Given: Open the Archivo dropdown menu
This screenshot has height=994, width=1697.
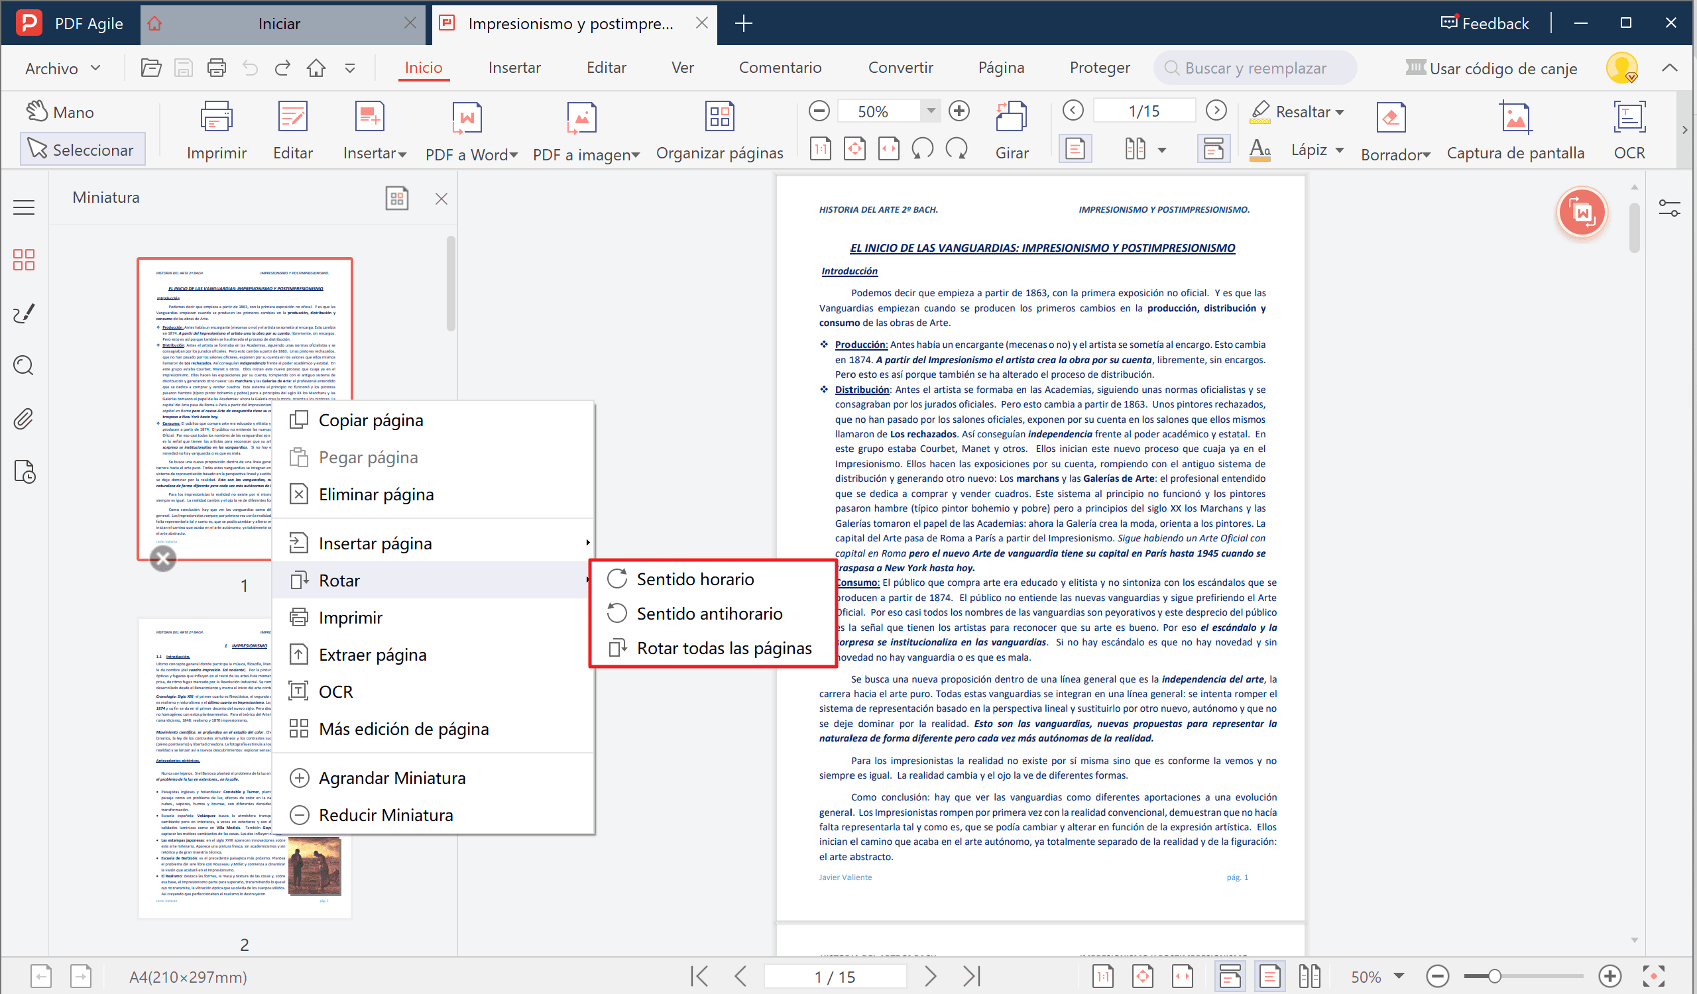Looking at the screenshot, I should [62, 68].
